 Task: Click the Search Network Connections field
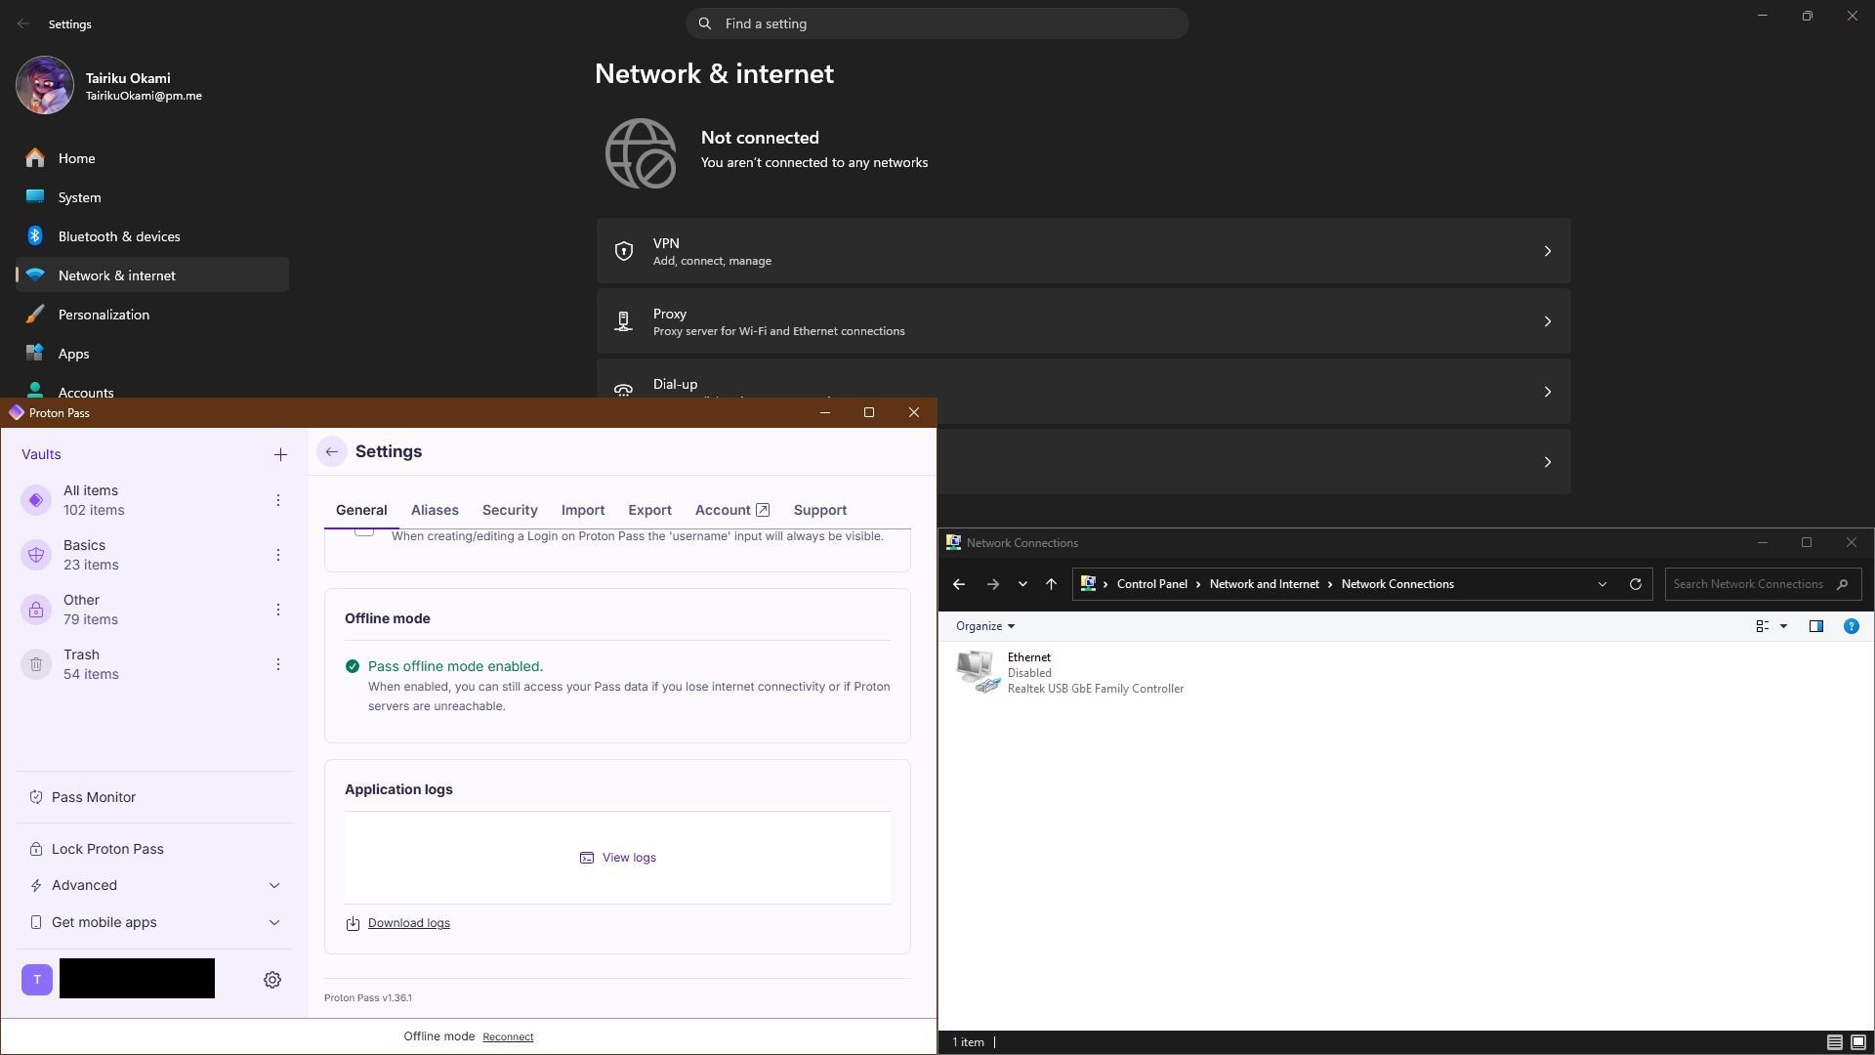click(x=1763, y=584)
